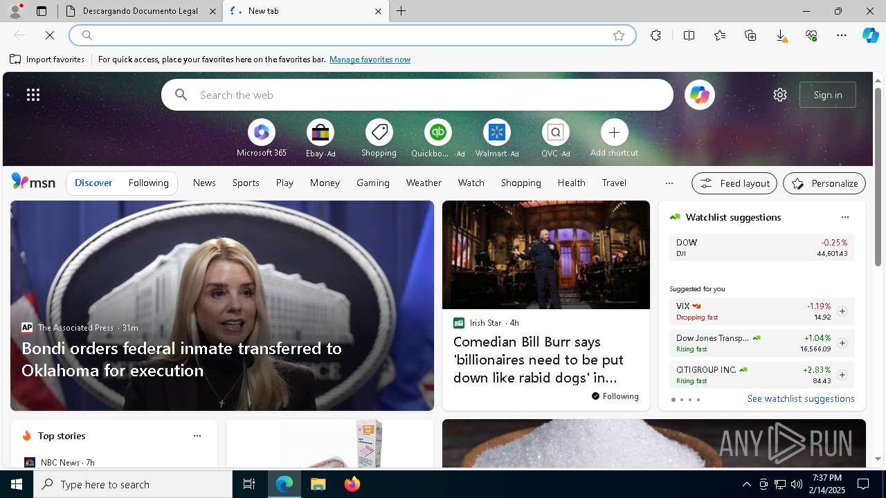This screenshot has height=498, width=886.
Task: Open the QVC shortcut
Action: pos(555,138)
